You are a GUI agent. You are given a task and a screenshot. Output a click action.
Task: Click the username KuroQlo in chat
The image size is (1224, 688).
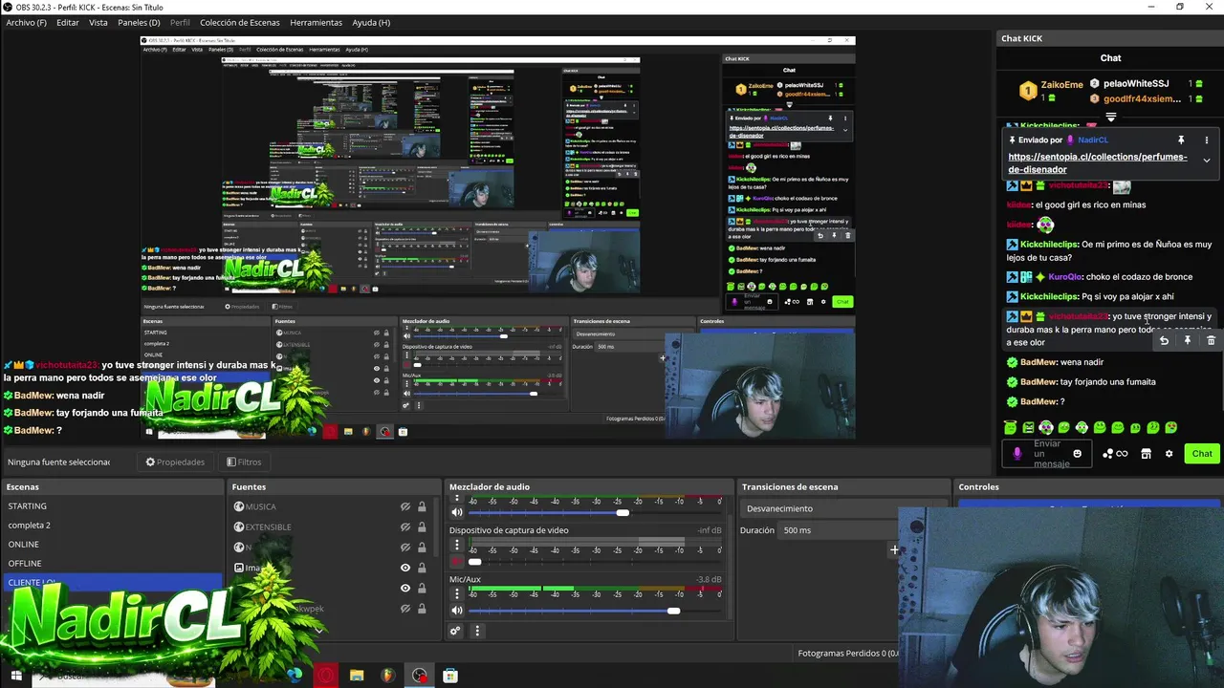click(1066, 277)
